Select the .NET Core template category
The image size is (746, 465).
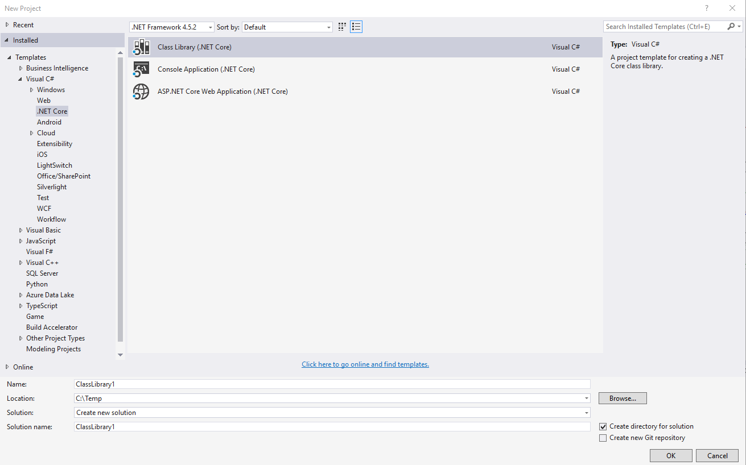52,111
